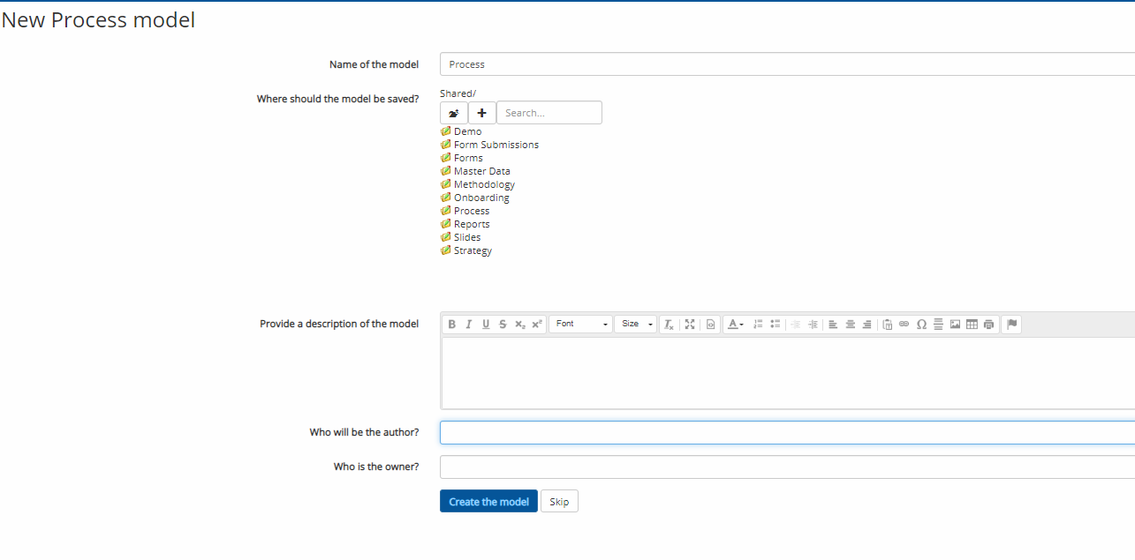Click the add folder plus button
This screenshot has height=560, width=1135.
point(481,113)
